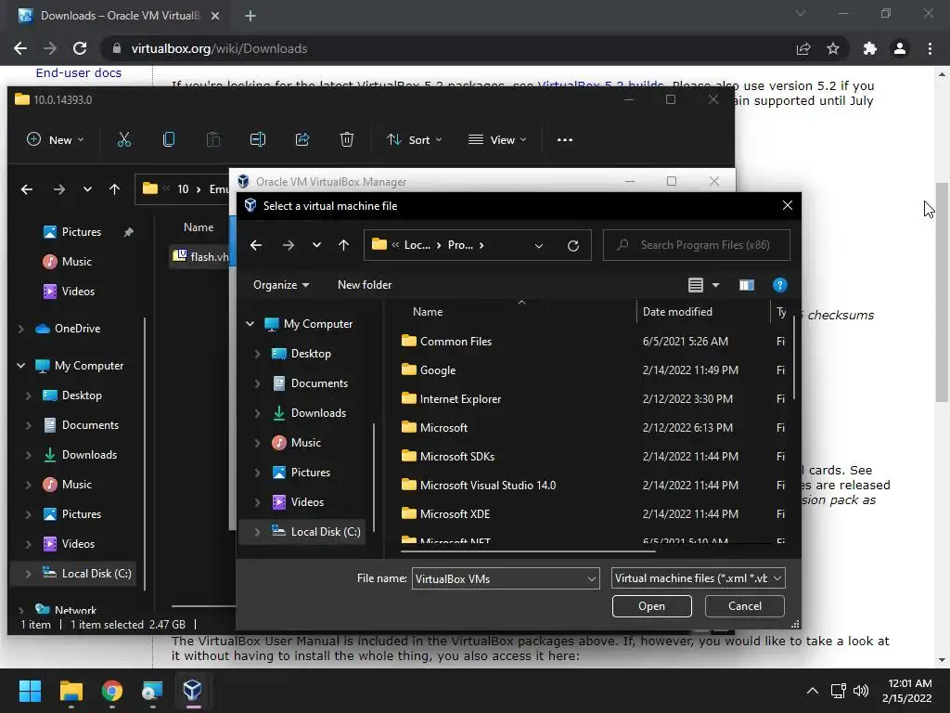Bookmark this page with the star icon

833,48
